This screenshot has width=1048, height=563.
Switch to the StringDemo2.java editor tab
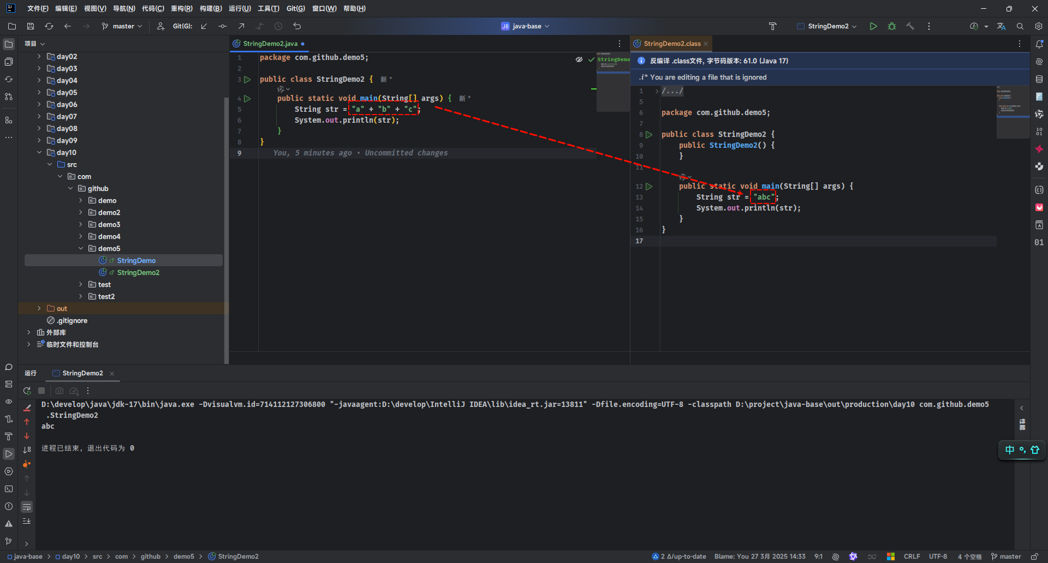click(270, 44)
